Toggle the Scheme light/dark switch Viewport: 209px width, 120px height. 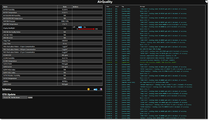tap(95, 90)
